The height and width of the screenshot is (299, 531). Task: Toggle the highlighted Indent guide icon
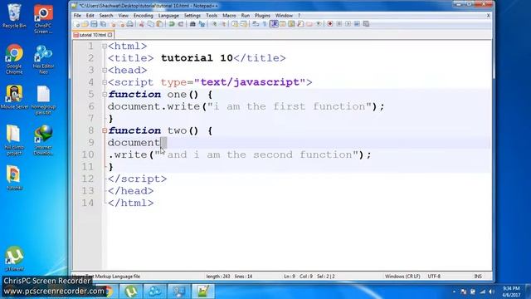pos(274,24)
